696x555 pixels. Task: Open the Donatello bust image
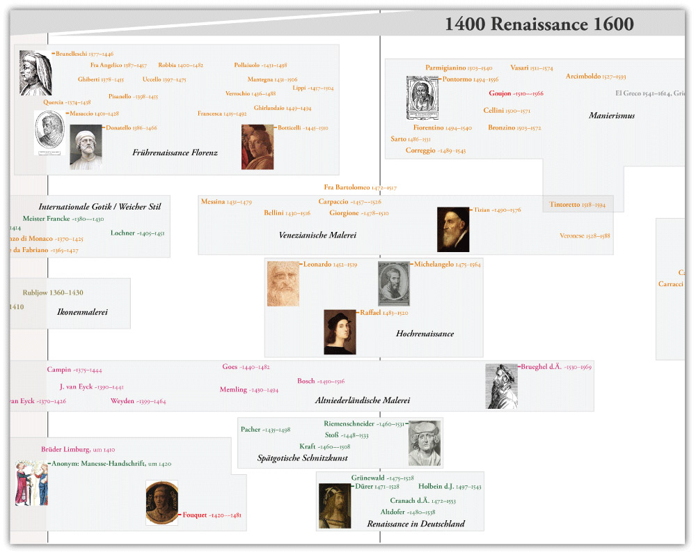(86, 147)
